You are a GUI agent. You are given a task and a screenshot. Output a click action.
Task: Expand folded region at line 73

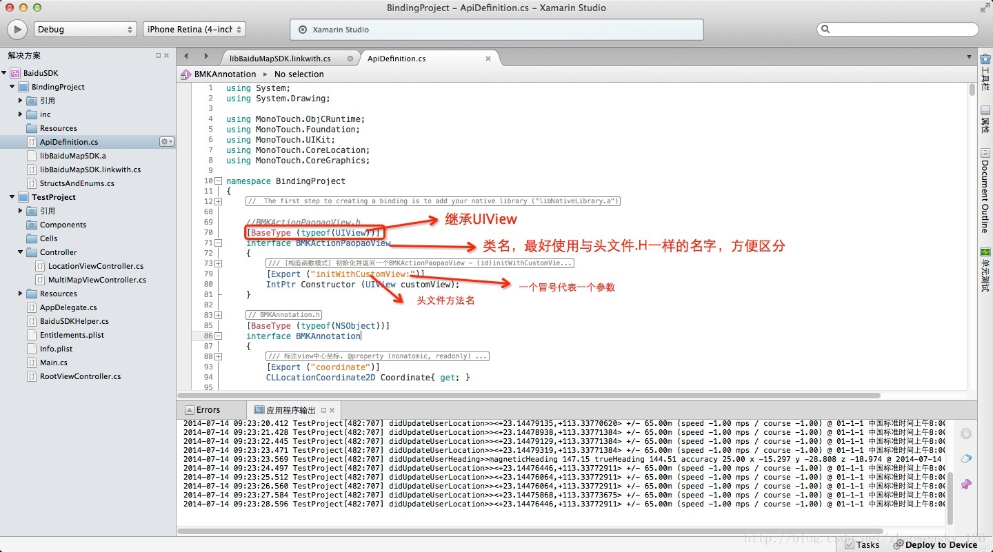pos(218,263)
